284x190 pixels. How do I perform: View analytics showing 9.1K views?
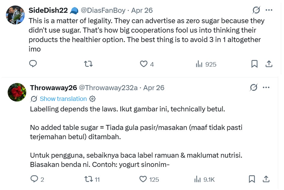pos(205,179)
